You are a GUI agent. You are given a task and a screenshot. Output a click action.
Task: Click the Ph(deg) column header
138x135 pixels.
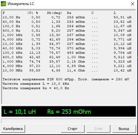point(55,13)
